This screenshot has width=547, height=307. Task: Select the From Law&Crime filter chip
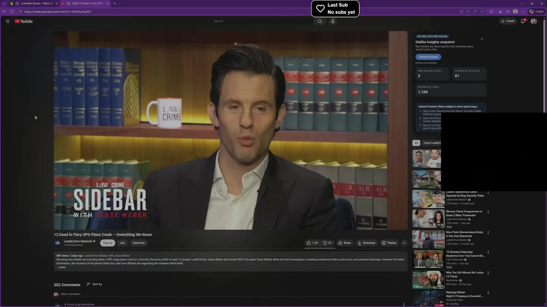(x=432, y=143)
